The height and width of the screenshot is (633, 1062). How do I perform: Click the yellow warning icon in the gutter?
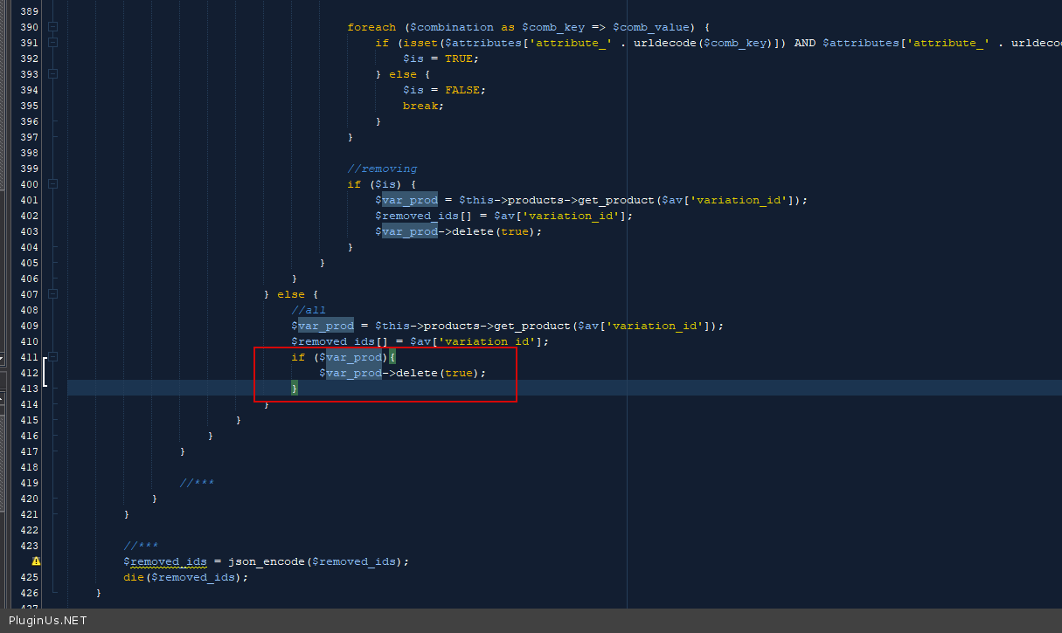coord(37,561)
